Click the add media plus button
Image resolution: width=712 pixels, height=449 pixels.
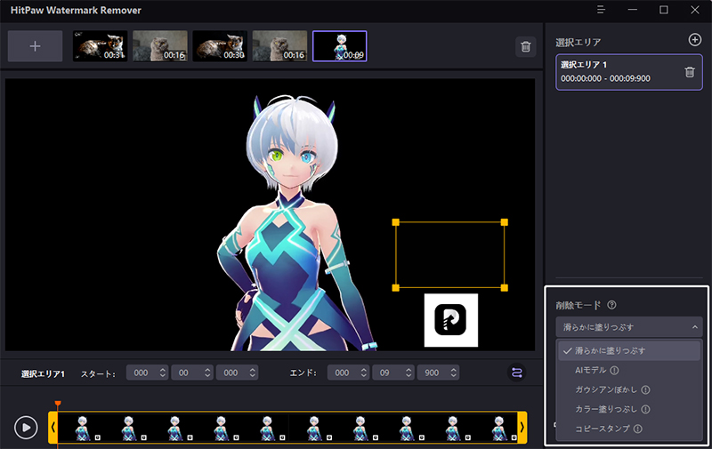(35, 46)
